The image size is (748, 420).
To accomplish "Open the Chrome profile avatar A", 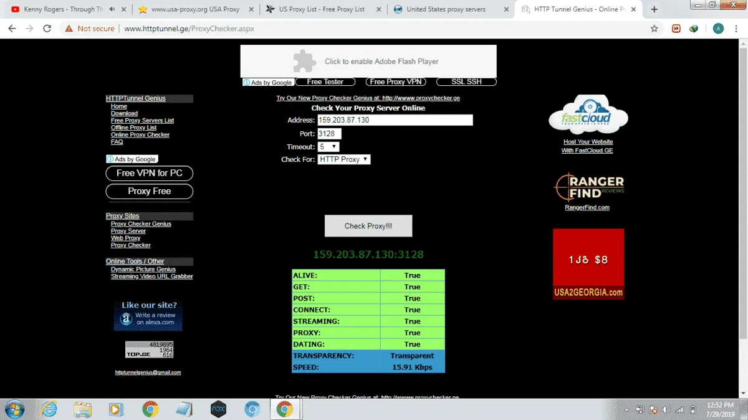I will click(718, 29).
